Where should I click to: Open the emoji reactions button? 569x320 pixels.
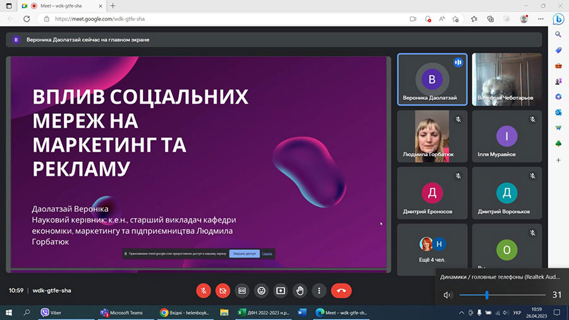[x=261, y=291]
